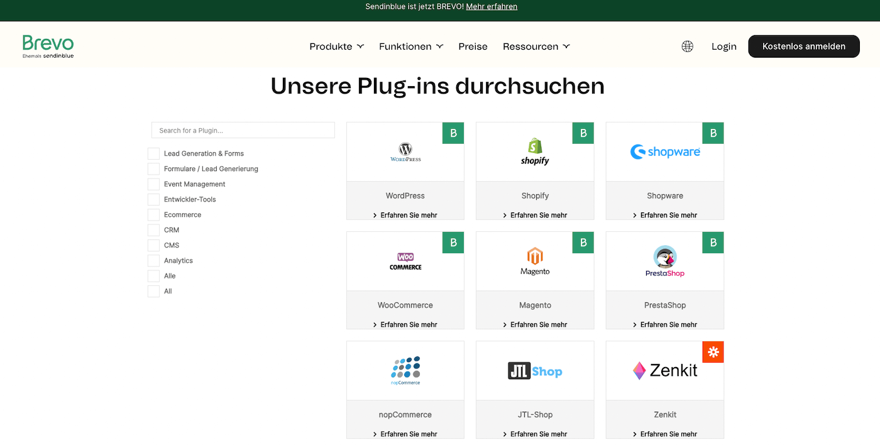
Task: Open Erfahren Sie mehr under JTL-Shop
Action: tap(535, 434)
